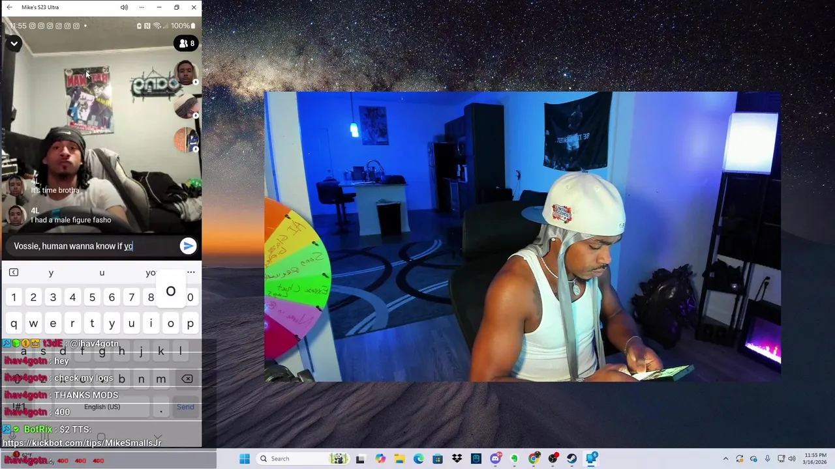Click the 'THANKS MODS' chat line
Screen dimensions: 835x469
pos(86,395)
